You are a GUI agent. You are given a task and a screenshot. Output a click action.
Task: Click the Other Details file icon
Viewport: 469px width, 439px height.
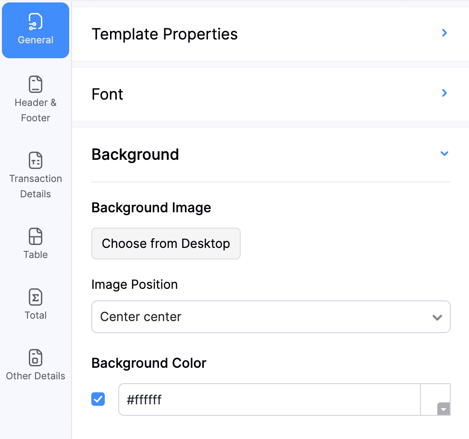coord(36,358)
